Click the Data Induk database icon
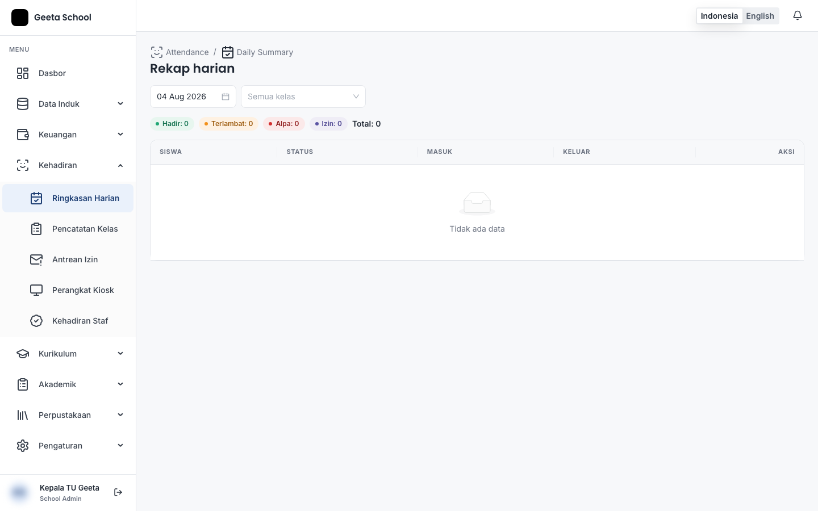This screenshot has height=511, width=818. coord(23,104)
